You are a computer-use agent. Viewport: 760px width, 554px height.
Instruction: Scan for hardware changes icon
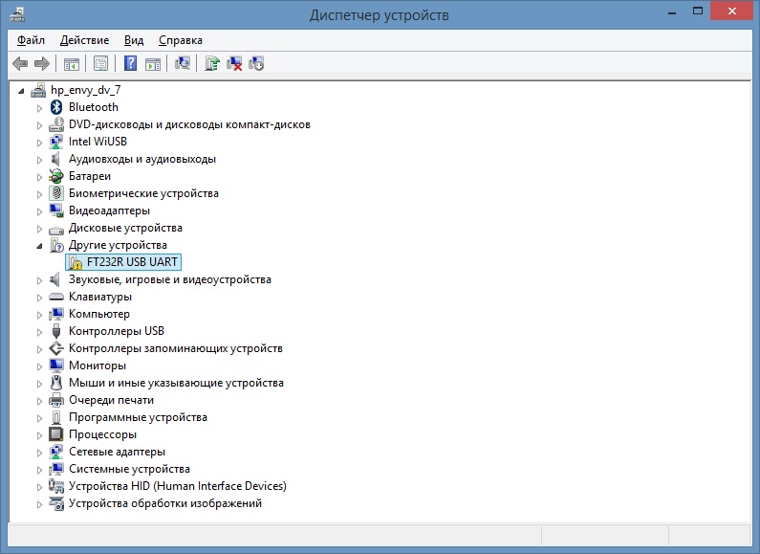[x=183, y=63]
